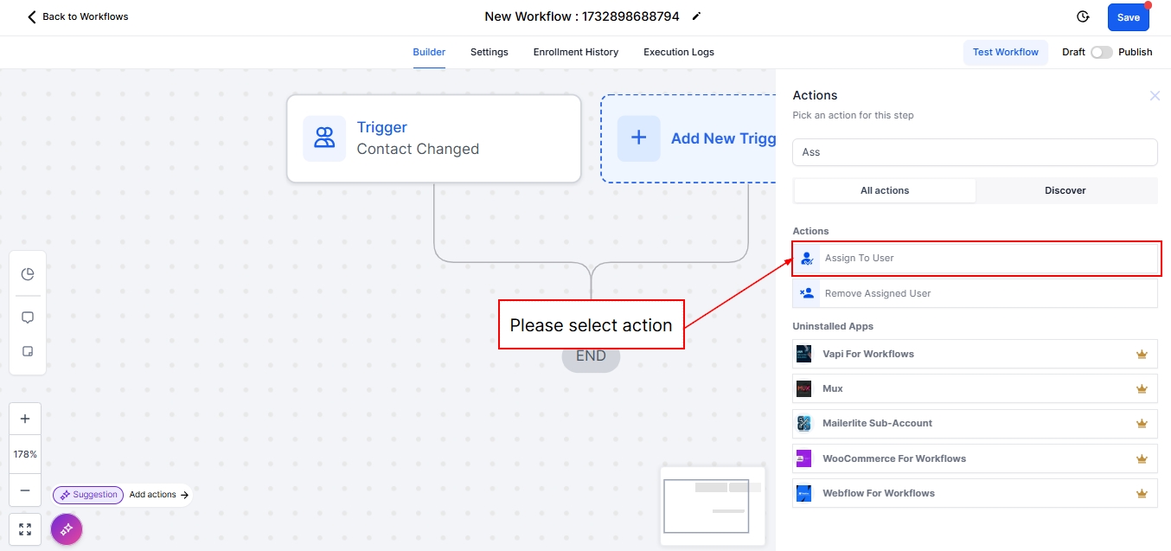Click the Save button
The height and width of the screenshot is (551, 1171).
pyautogui.click(x=1128, y=17)
